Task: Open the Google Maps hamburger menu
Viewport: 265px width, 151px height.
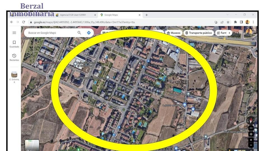Action: (x=14, y=33)
